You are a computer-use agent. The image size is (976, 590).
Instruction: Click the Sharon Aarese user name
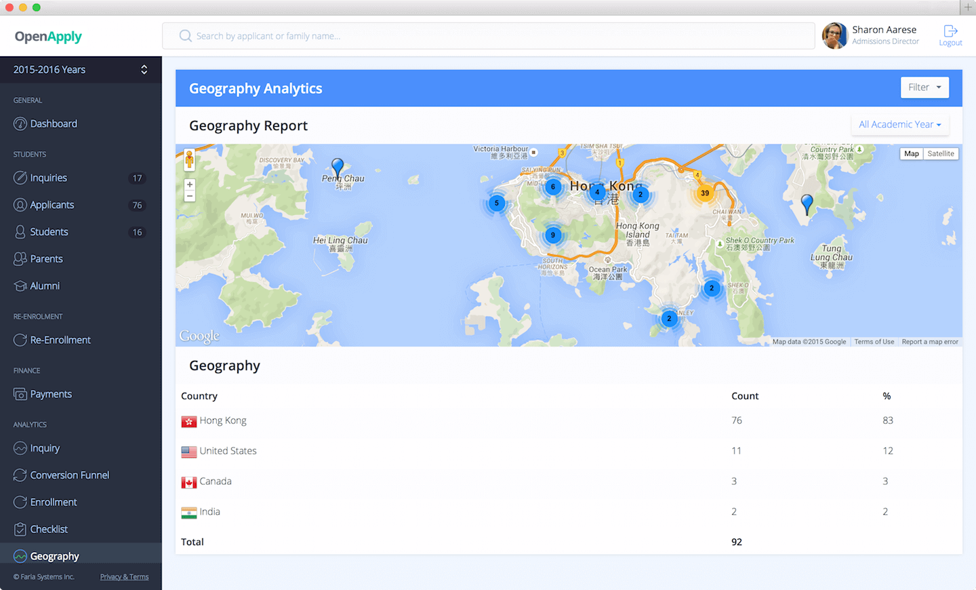(x=884, y=30)
